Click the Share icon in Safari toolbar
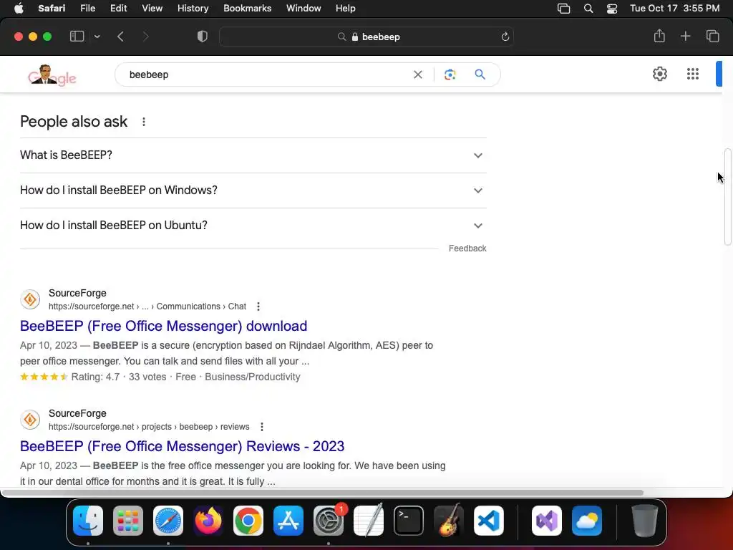733x550 pixels. click(659, 36)
